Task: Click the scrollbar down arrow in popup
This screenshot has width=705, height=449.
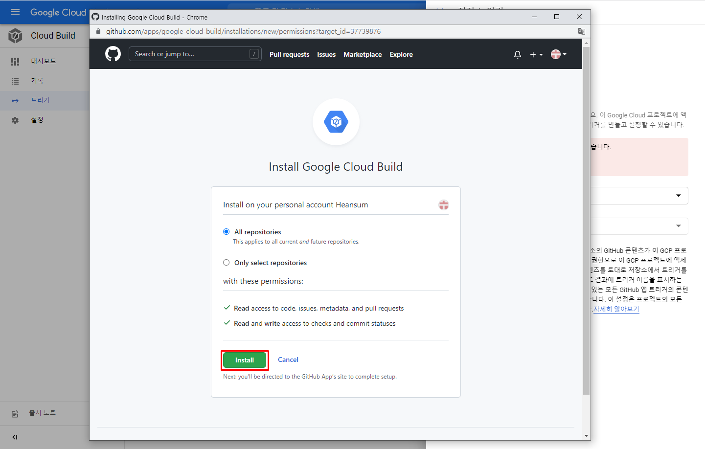Action: (586, 436)
